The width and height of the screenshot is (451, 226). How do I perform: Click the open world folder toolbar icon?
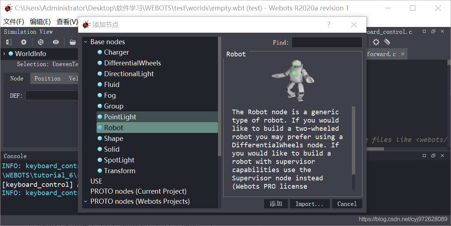pos(73,42)
